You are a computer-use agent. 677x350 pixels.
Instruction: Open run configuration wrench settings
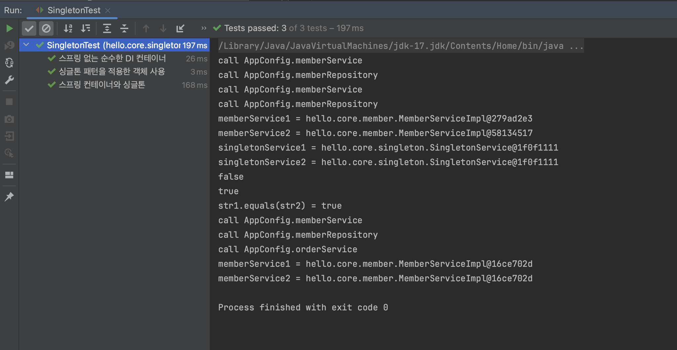9,80
